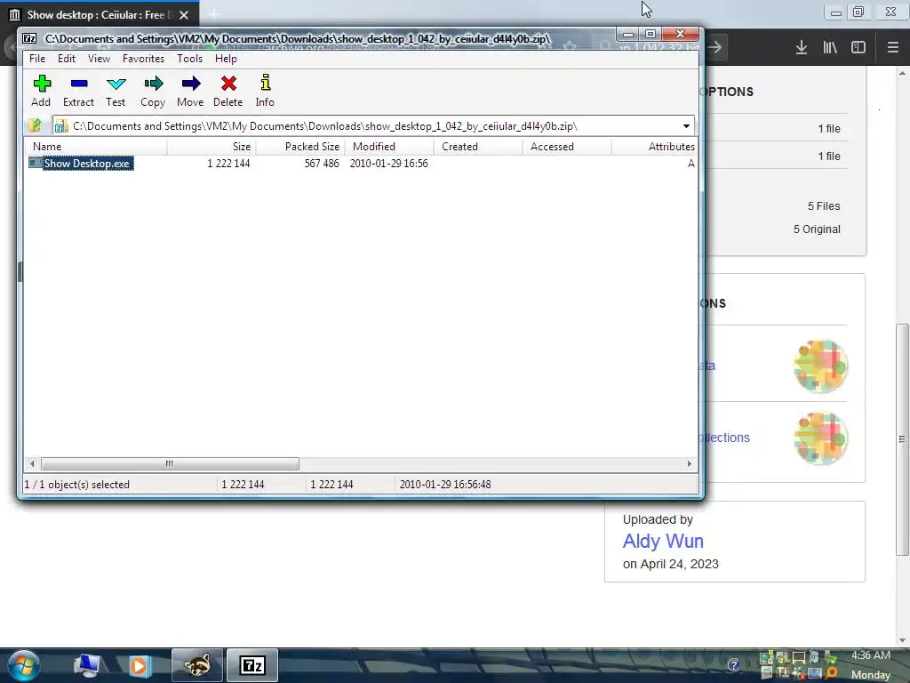910x683 pixels.
Task: Select the Copy toolbar icon
Action: (x=153, y=91)
